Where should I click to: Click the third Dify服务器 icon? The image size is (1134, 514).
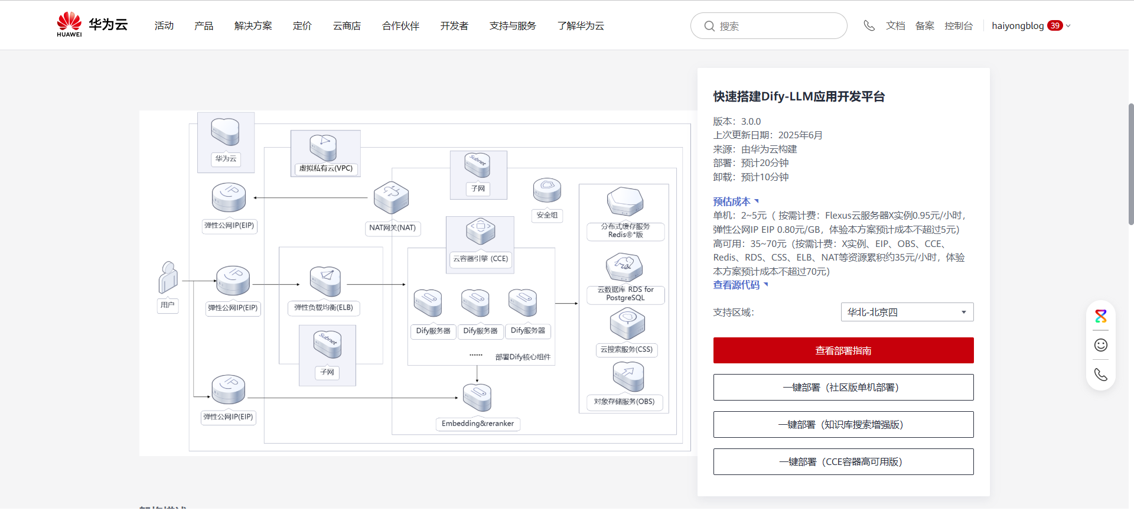click(523, 303)
